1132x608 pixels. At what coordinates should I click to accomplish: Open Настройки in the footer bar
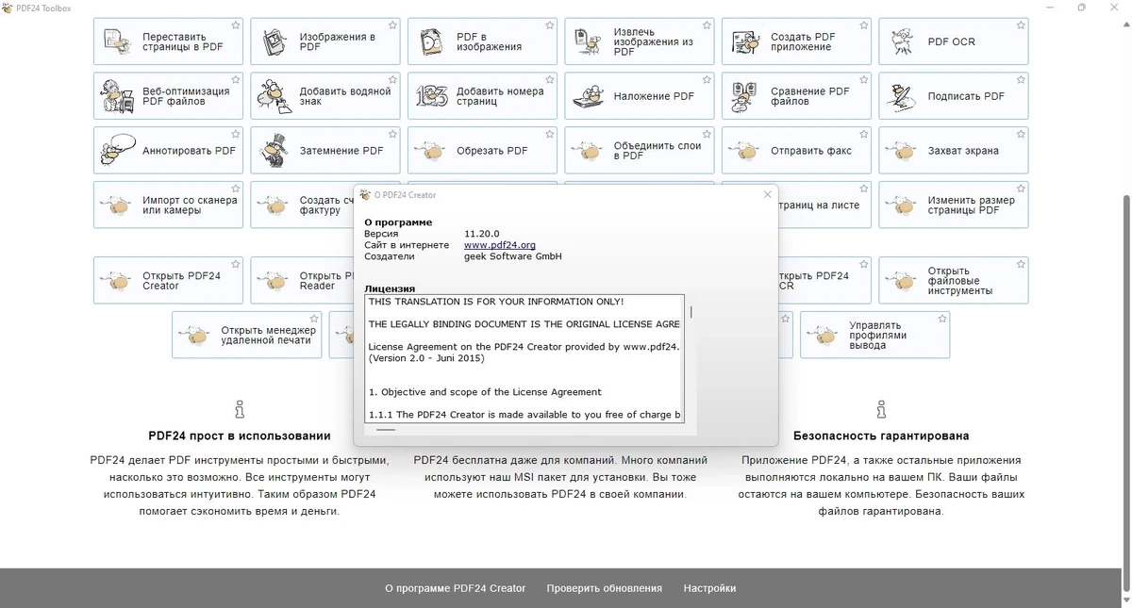pyautogui.click(x=709, y=588)
